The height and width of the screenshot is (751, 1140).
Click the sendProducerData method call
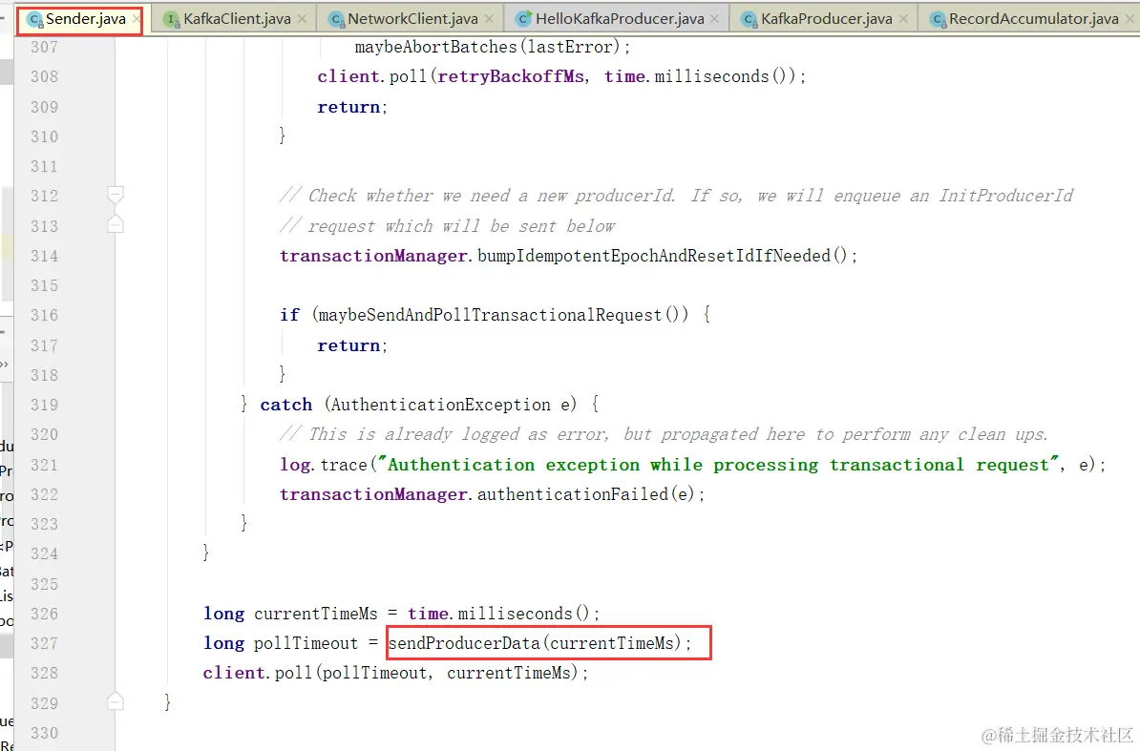pos(539,643)
